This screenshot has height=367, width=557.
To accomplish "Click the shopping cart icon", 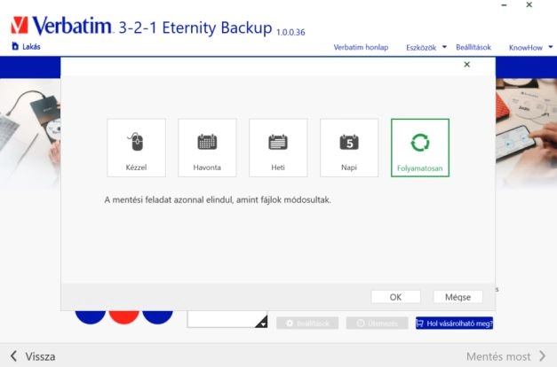I will coord(420,323).
